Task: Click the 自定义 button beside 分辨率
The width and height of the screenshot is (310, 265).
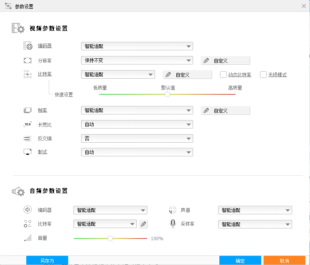Action: pos(225,60)
